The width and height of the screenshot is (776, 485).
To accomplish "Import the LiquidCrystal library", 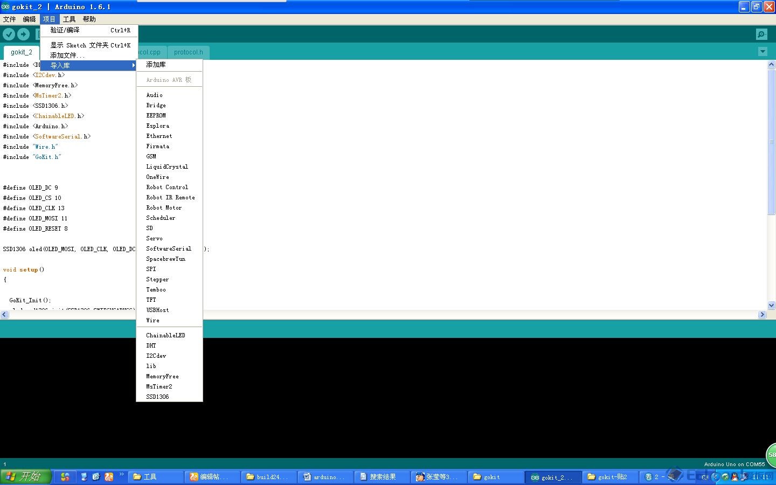I will click(x=169, y=167).
